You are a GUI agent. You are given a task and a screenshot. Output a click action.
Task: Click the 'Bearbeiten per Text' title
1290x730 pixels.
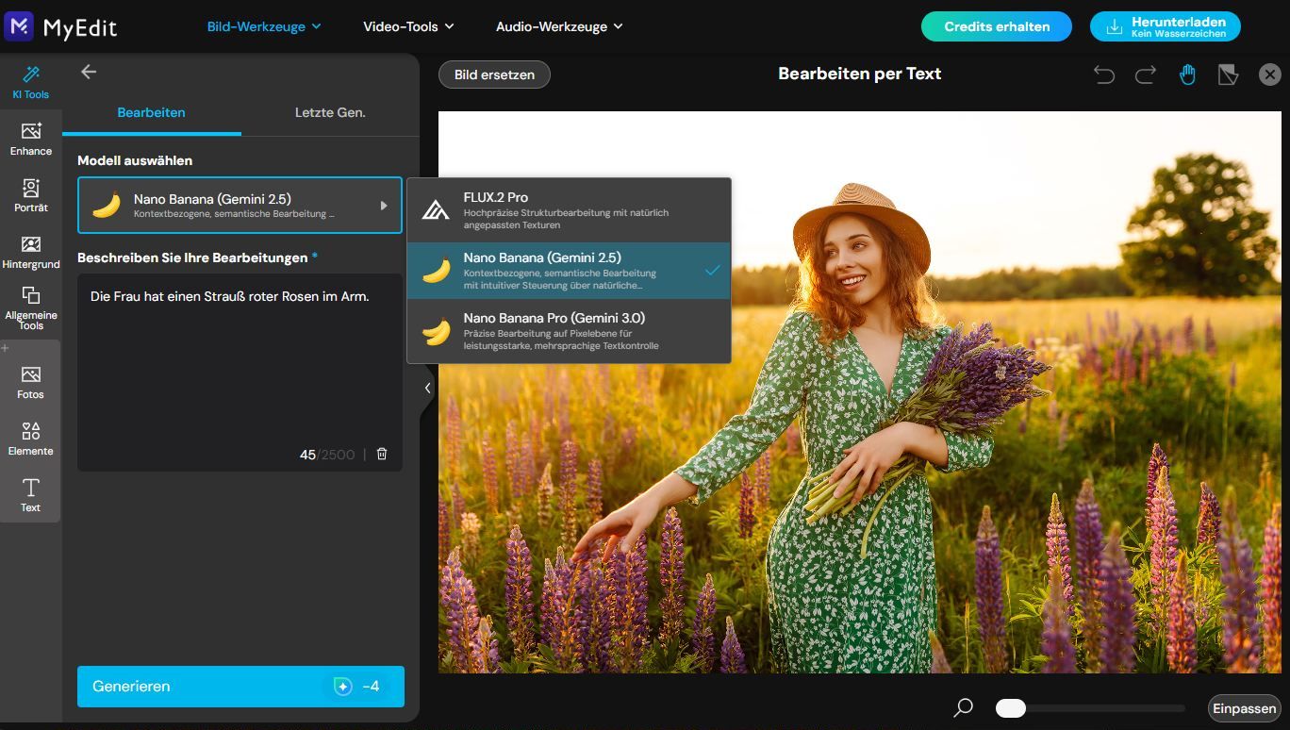[x=860, y=74]
